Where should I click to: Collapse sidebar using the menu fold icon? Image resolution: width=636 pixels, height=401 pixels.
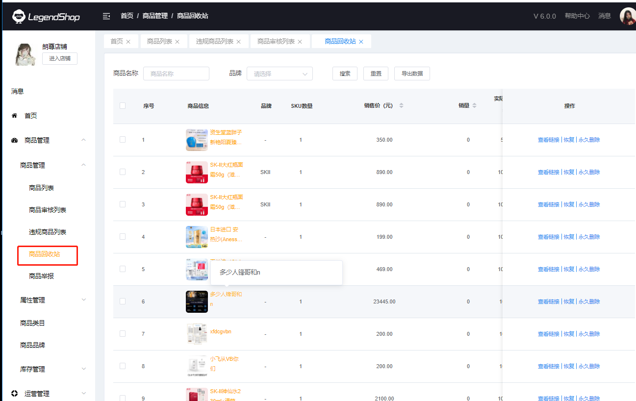106,16
